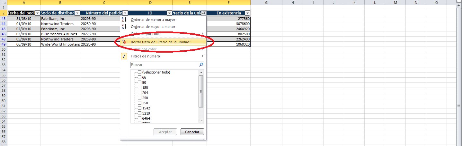Click the active filter icon on Precio column
Viewport: 462px width, 146px height.
coord(204,13)
